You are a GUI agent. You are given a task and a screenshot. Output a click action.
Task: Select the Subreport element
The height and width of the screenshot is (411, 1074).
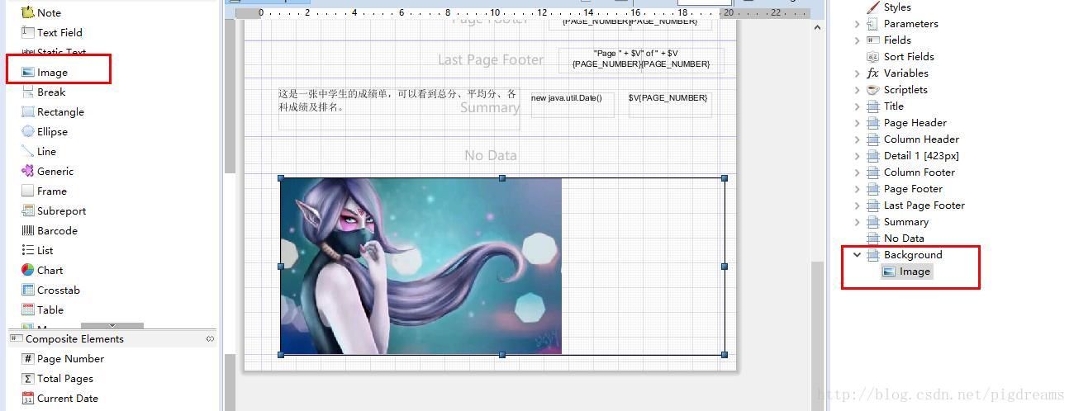54,210
